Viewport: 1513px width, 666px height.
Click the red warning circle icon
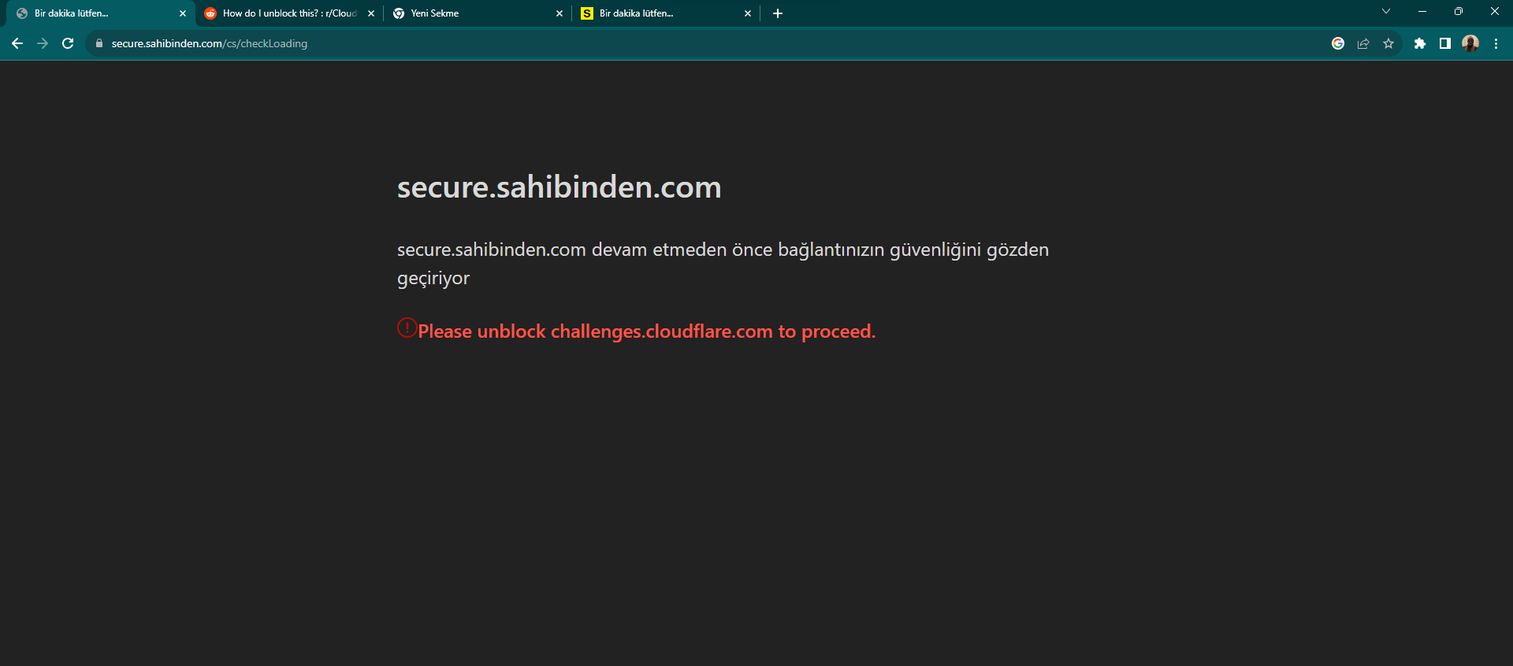click(407, 327)
